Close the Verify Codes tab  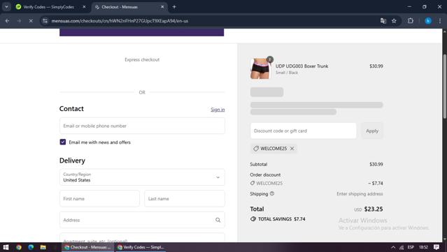point(84,7)
